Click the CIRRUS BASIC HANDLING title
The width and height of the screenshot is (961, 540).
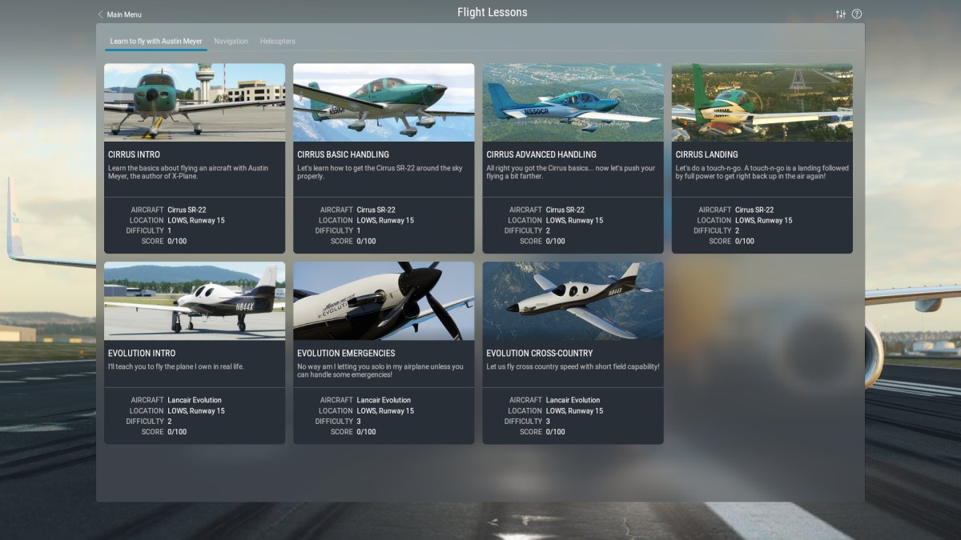click(343, 154)
